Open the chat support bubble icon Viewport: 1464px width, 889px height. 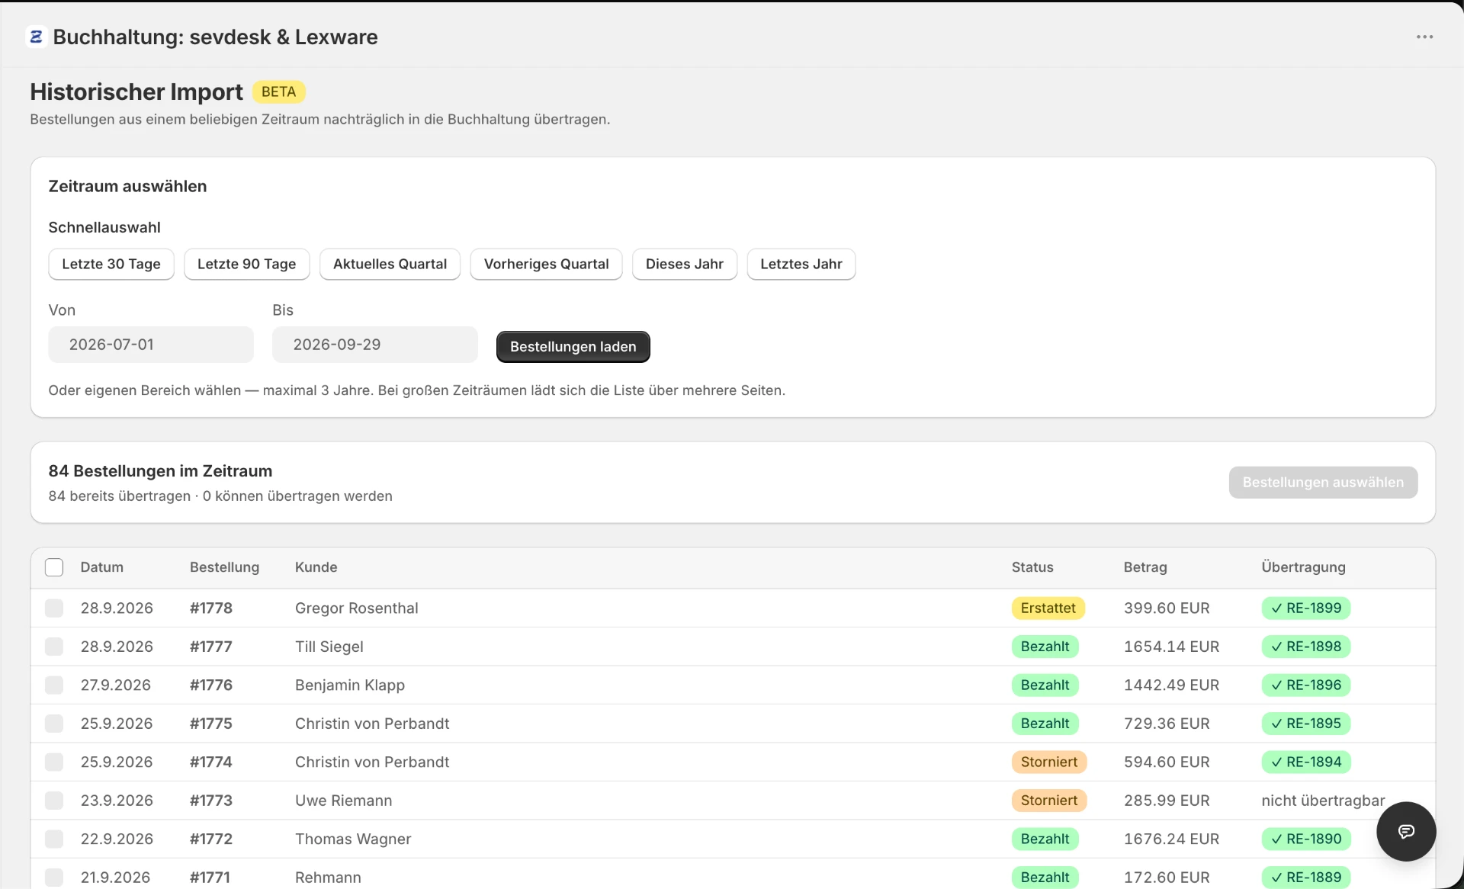1406,831
